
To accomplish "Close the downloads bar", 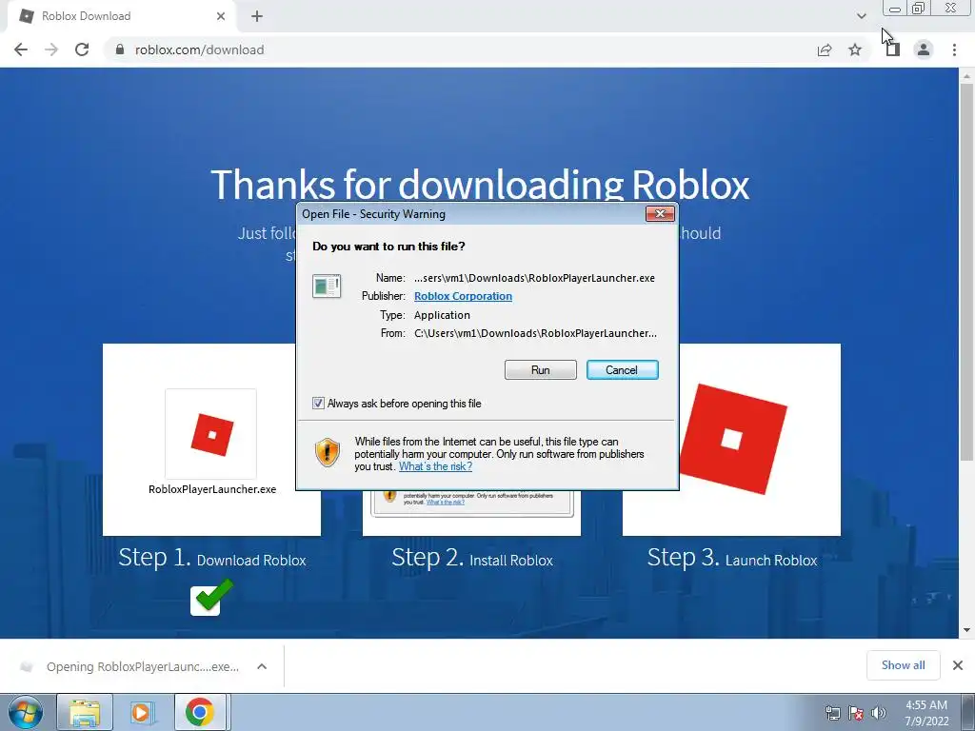I will coord(958,665).
